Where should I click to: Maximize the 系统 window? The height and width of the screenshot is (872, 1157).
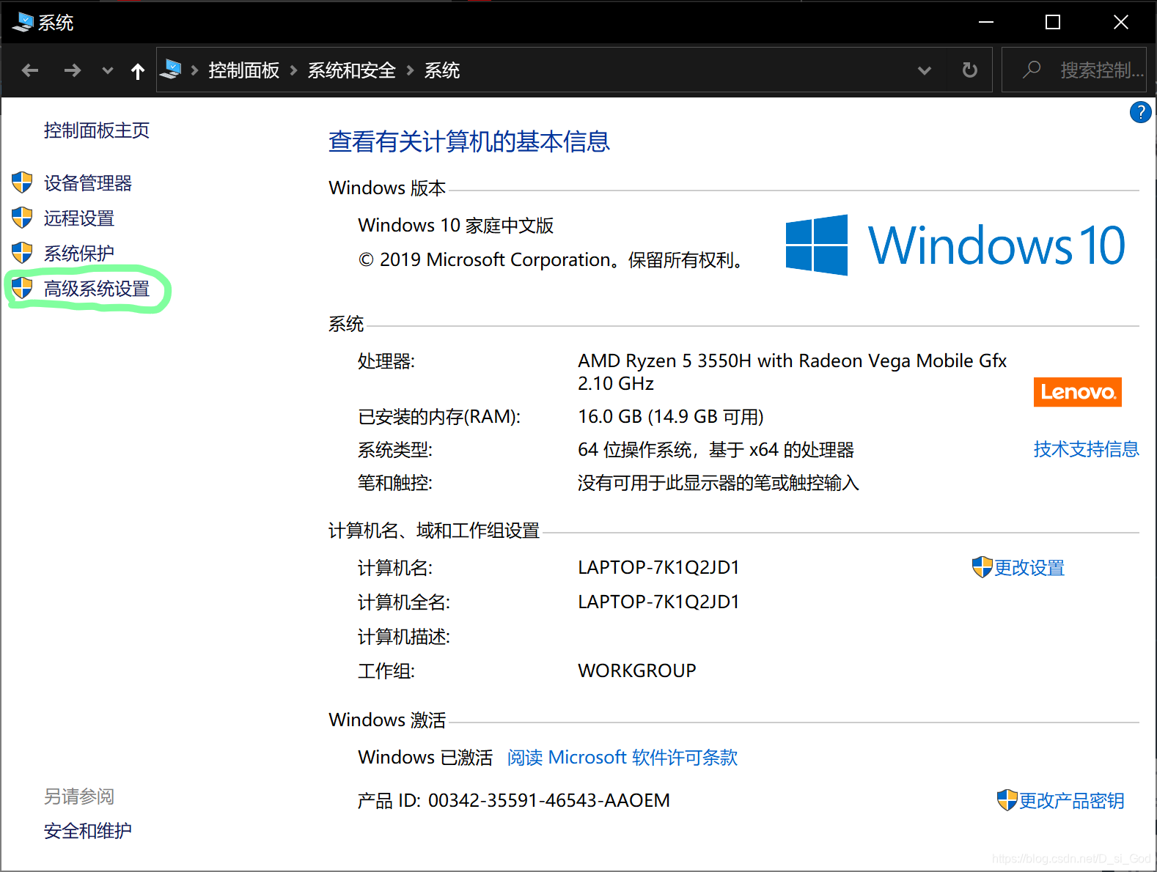pos(1053,22)
